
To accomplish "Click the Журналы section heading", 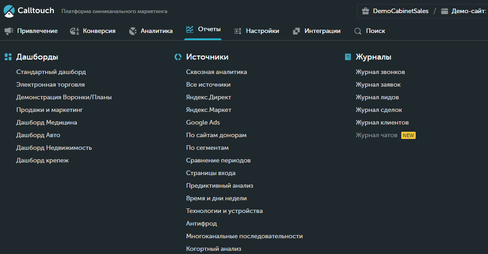I will 374,57.
